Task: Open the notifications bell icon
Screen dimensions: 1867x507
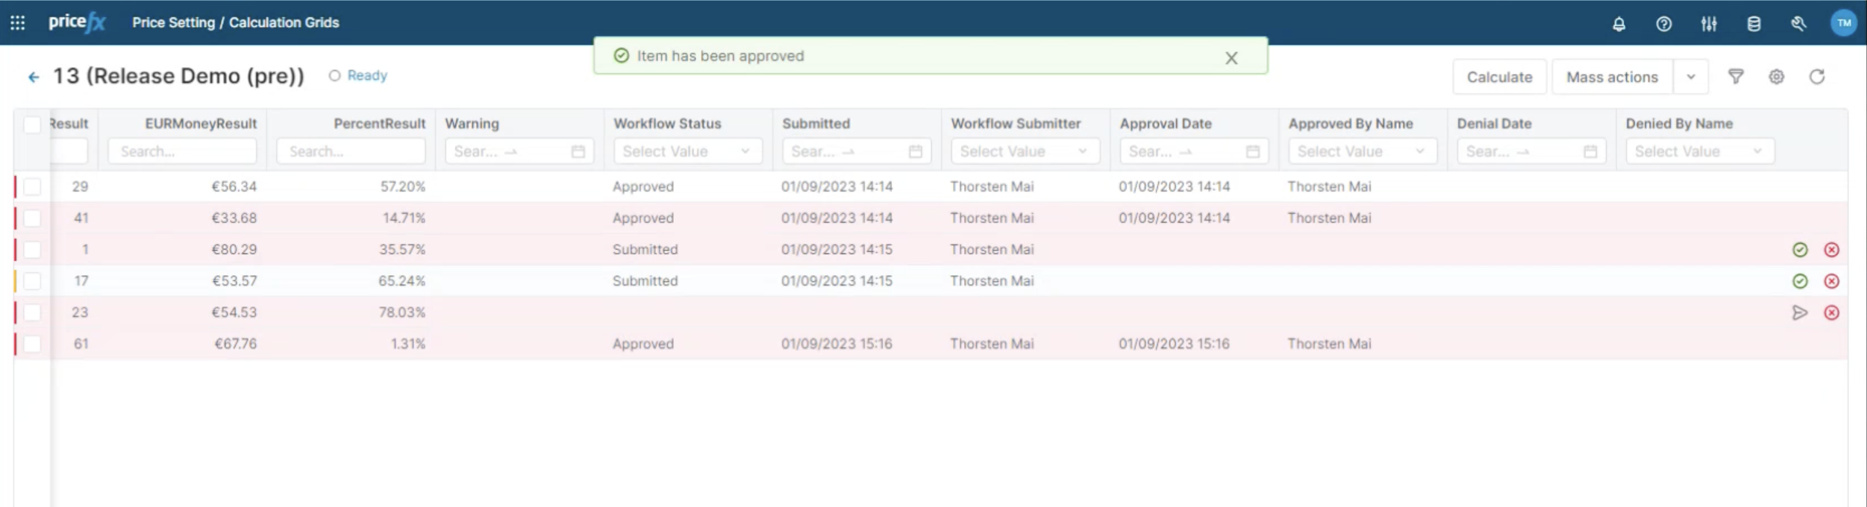Action: click(1619, 24)
